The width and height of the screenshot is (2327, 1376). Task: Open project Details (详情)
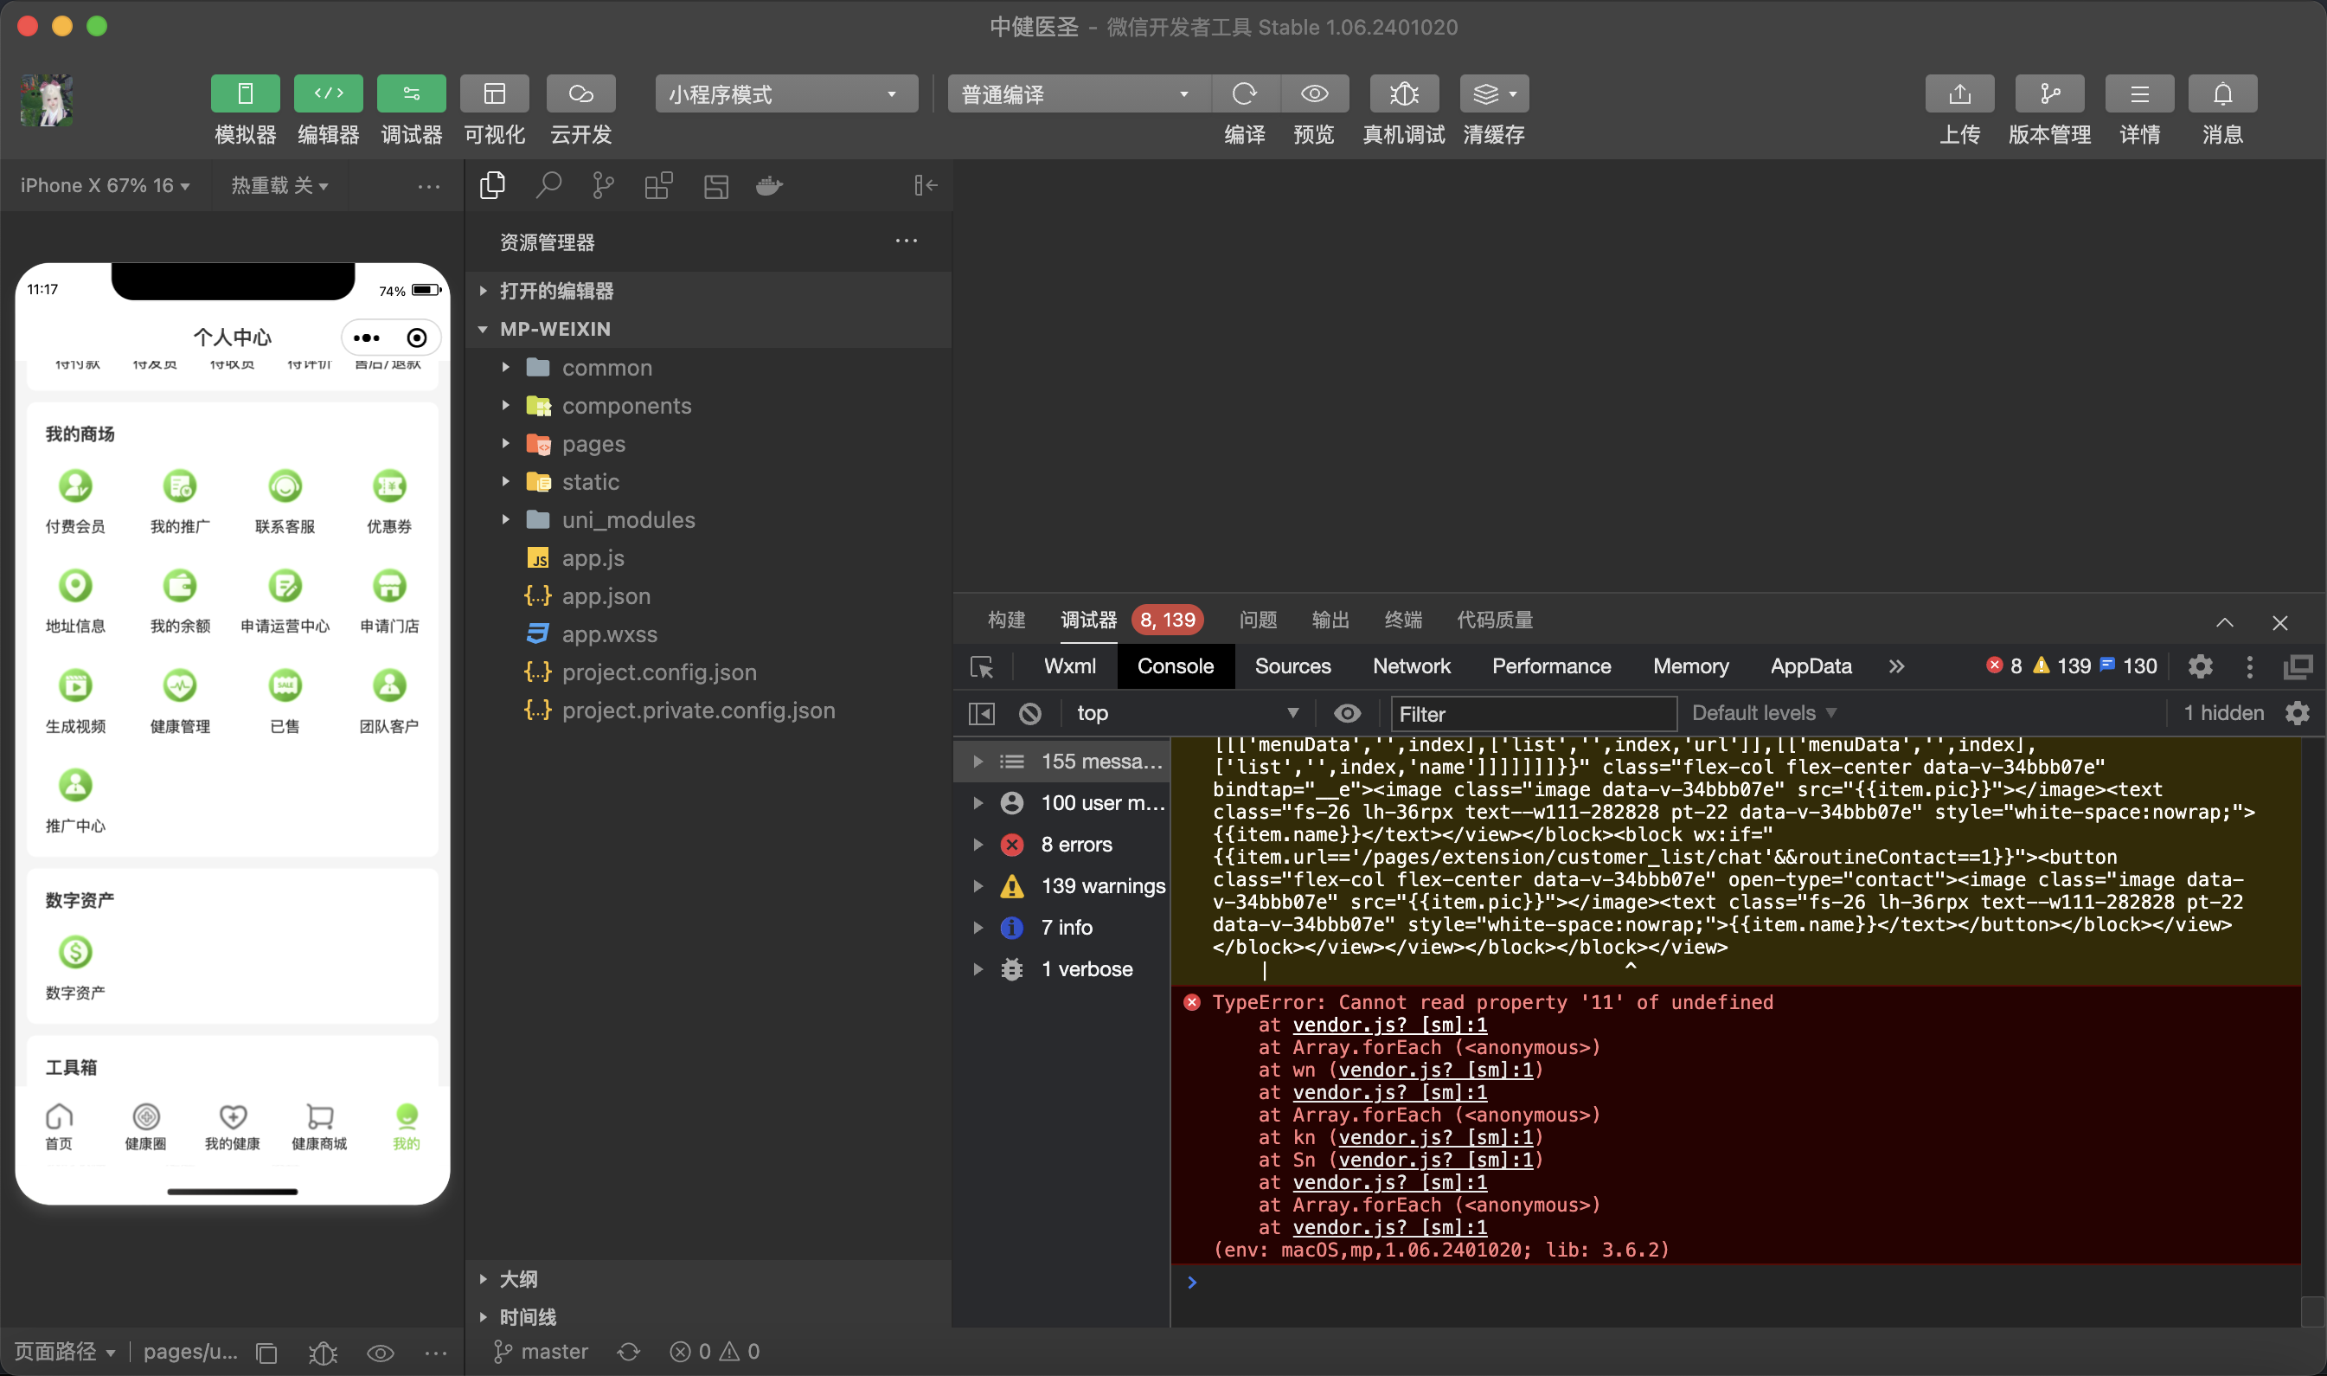2140,93
